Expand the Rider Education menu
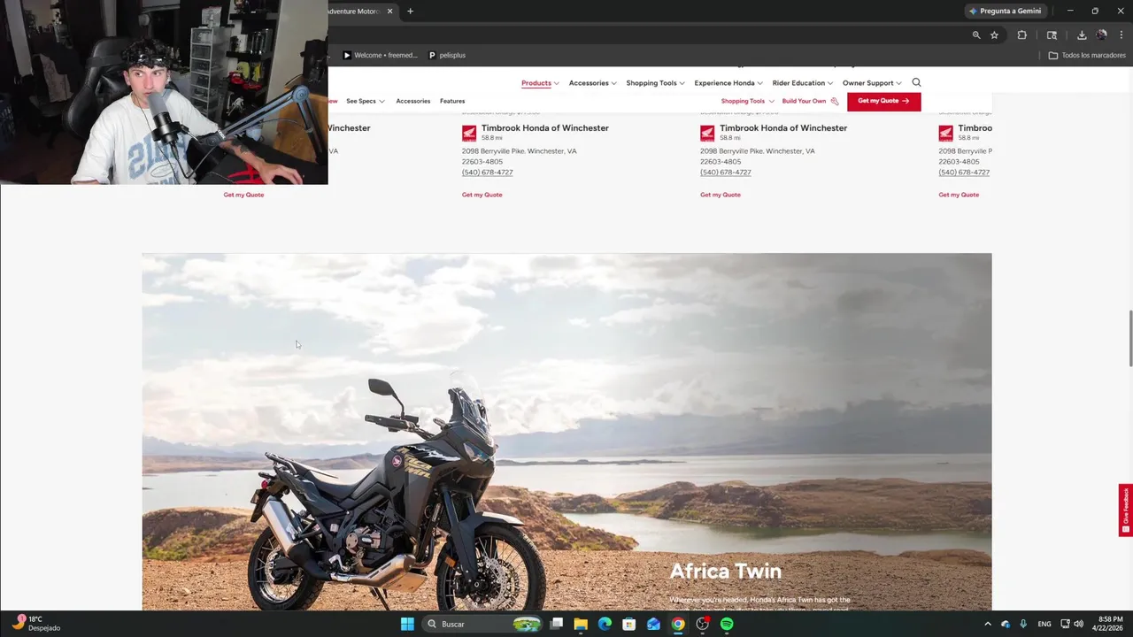This screenshot has height=637, width=1133. [802, 83]
